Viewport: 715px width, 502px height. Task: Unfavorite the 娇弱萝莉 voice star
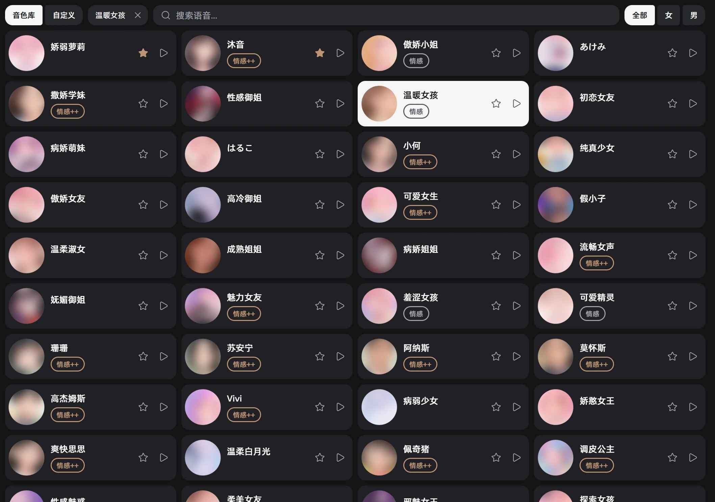(x=143, y=53)
